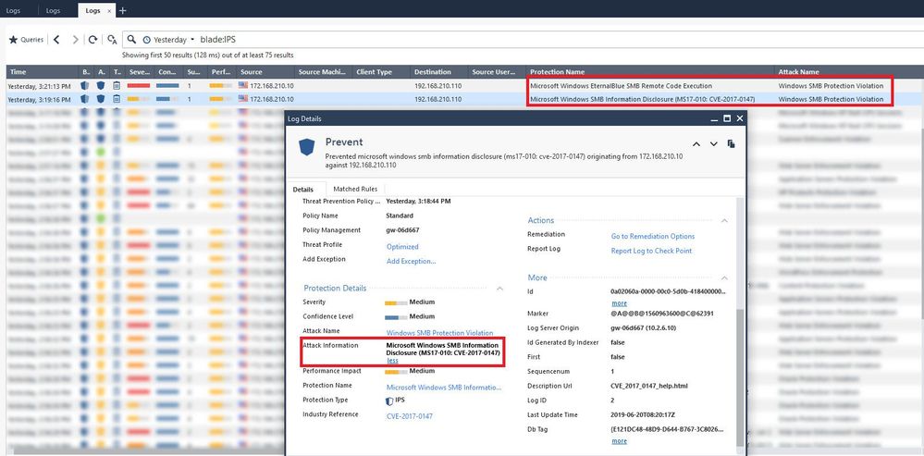This screenshot has width=924, height=456.
Task: Switch to the first Logs tab
Action: [13, 10]
